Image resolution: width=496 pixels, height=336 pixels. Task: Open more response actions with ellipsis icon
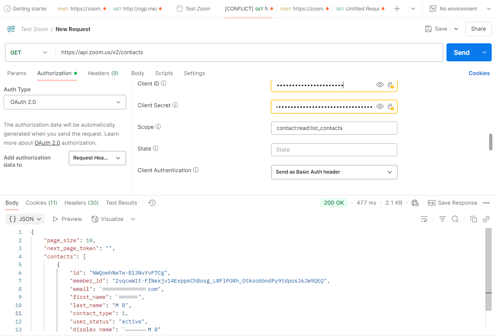[x=486, y=203]
